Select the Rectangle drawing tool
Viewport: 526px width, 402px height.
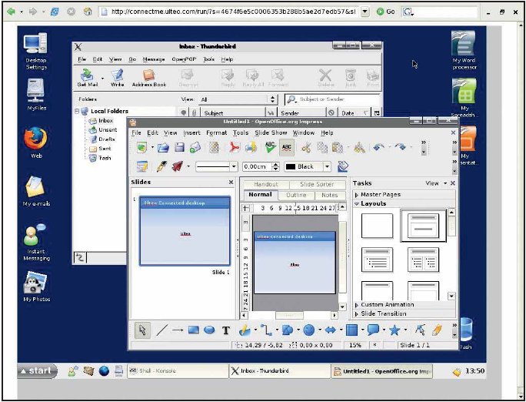[x=194, y=330]
